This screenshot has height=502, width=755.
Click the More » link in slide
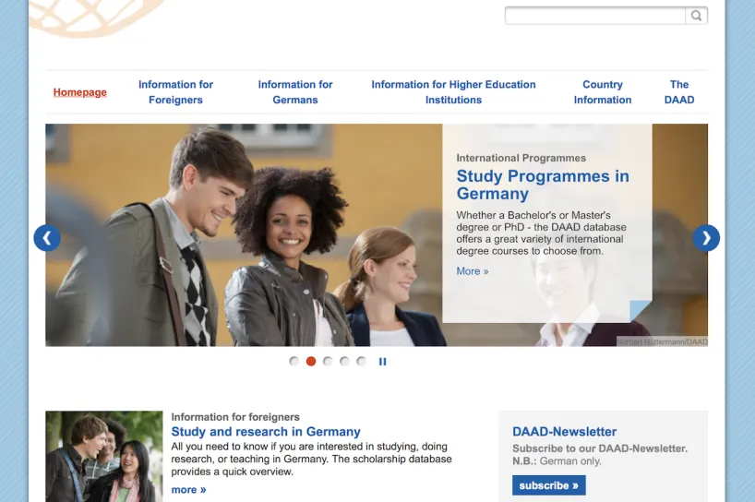pos(473,271)
